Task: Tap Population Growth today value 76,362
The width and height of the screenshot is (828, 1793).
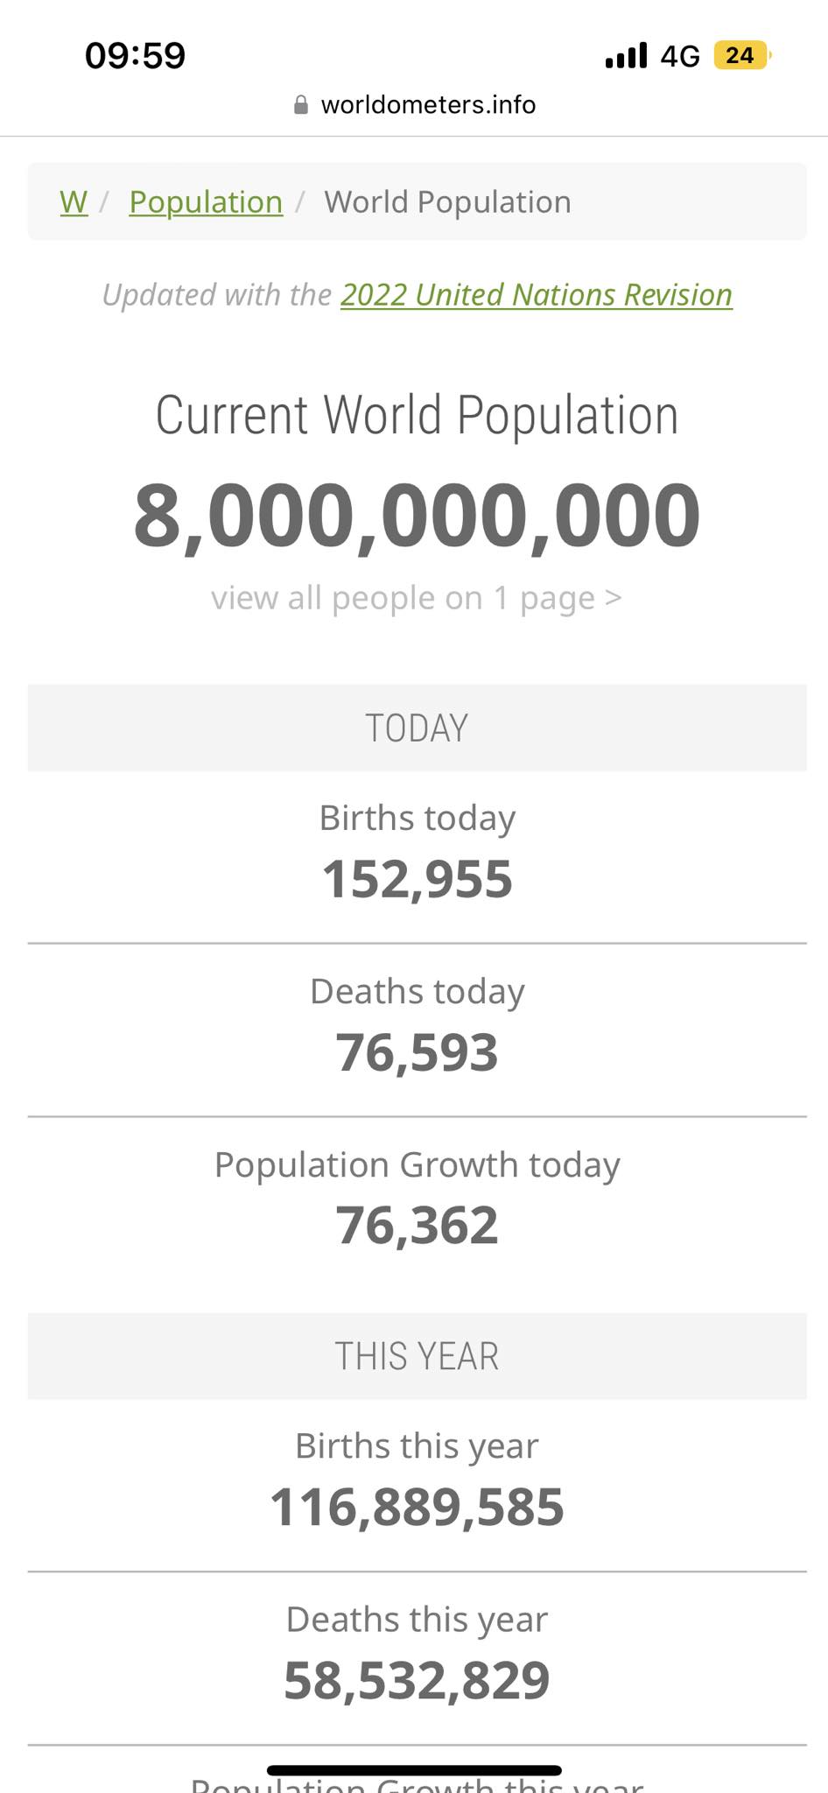Action: [417, 1226]
